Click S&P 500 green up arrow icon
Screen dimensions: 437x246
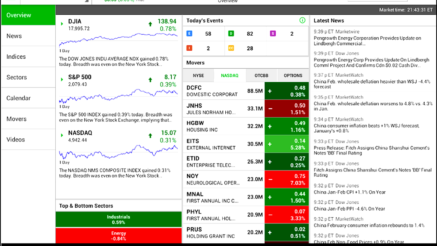150,80
